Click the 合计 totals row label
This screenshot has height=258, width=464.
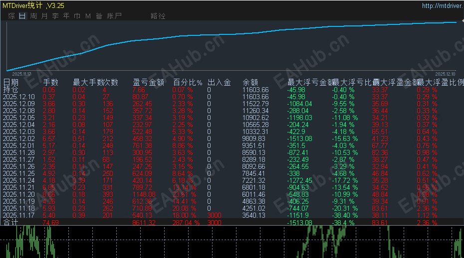[x=10, y=222]
